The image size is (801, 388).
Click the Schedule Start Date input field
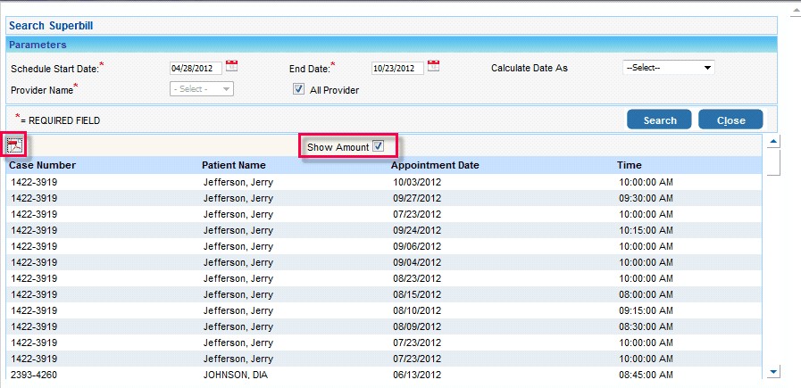pyautogui.click(x=195, y=68)
